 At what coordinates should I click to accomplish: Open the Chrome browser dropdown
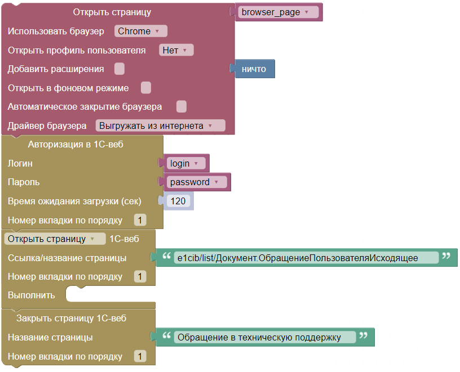141,31
